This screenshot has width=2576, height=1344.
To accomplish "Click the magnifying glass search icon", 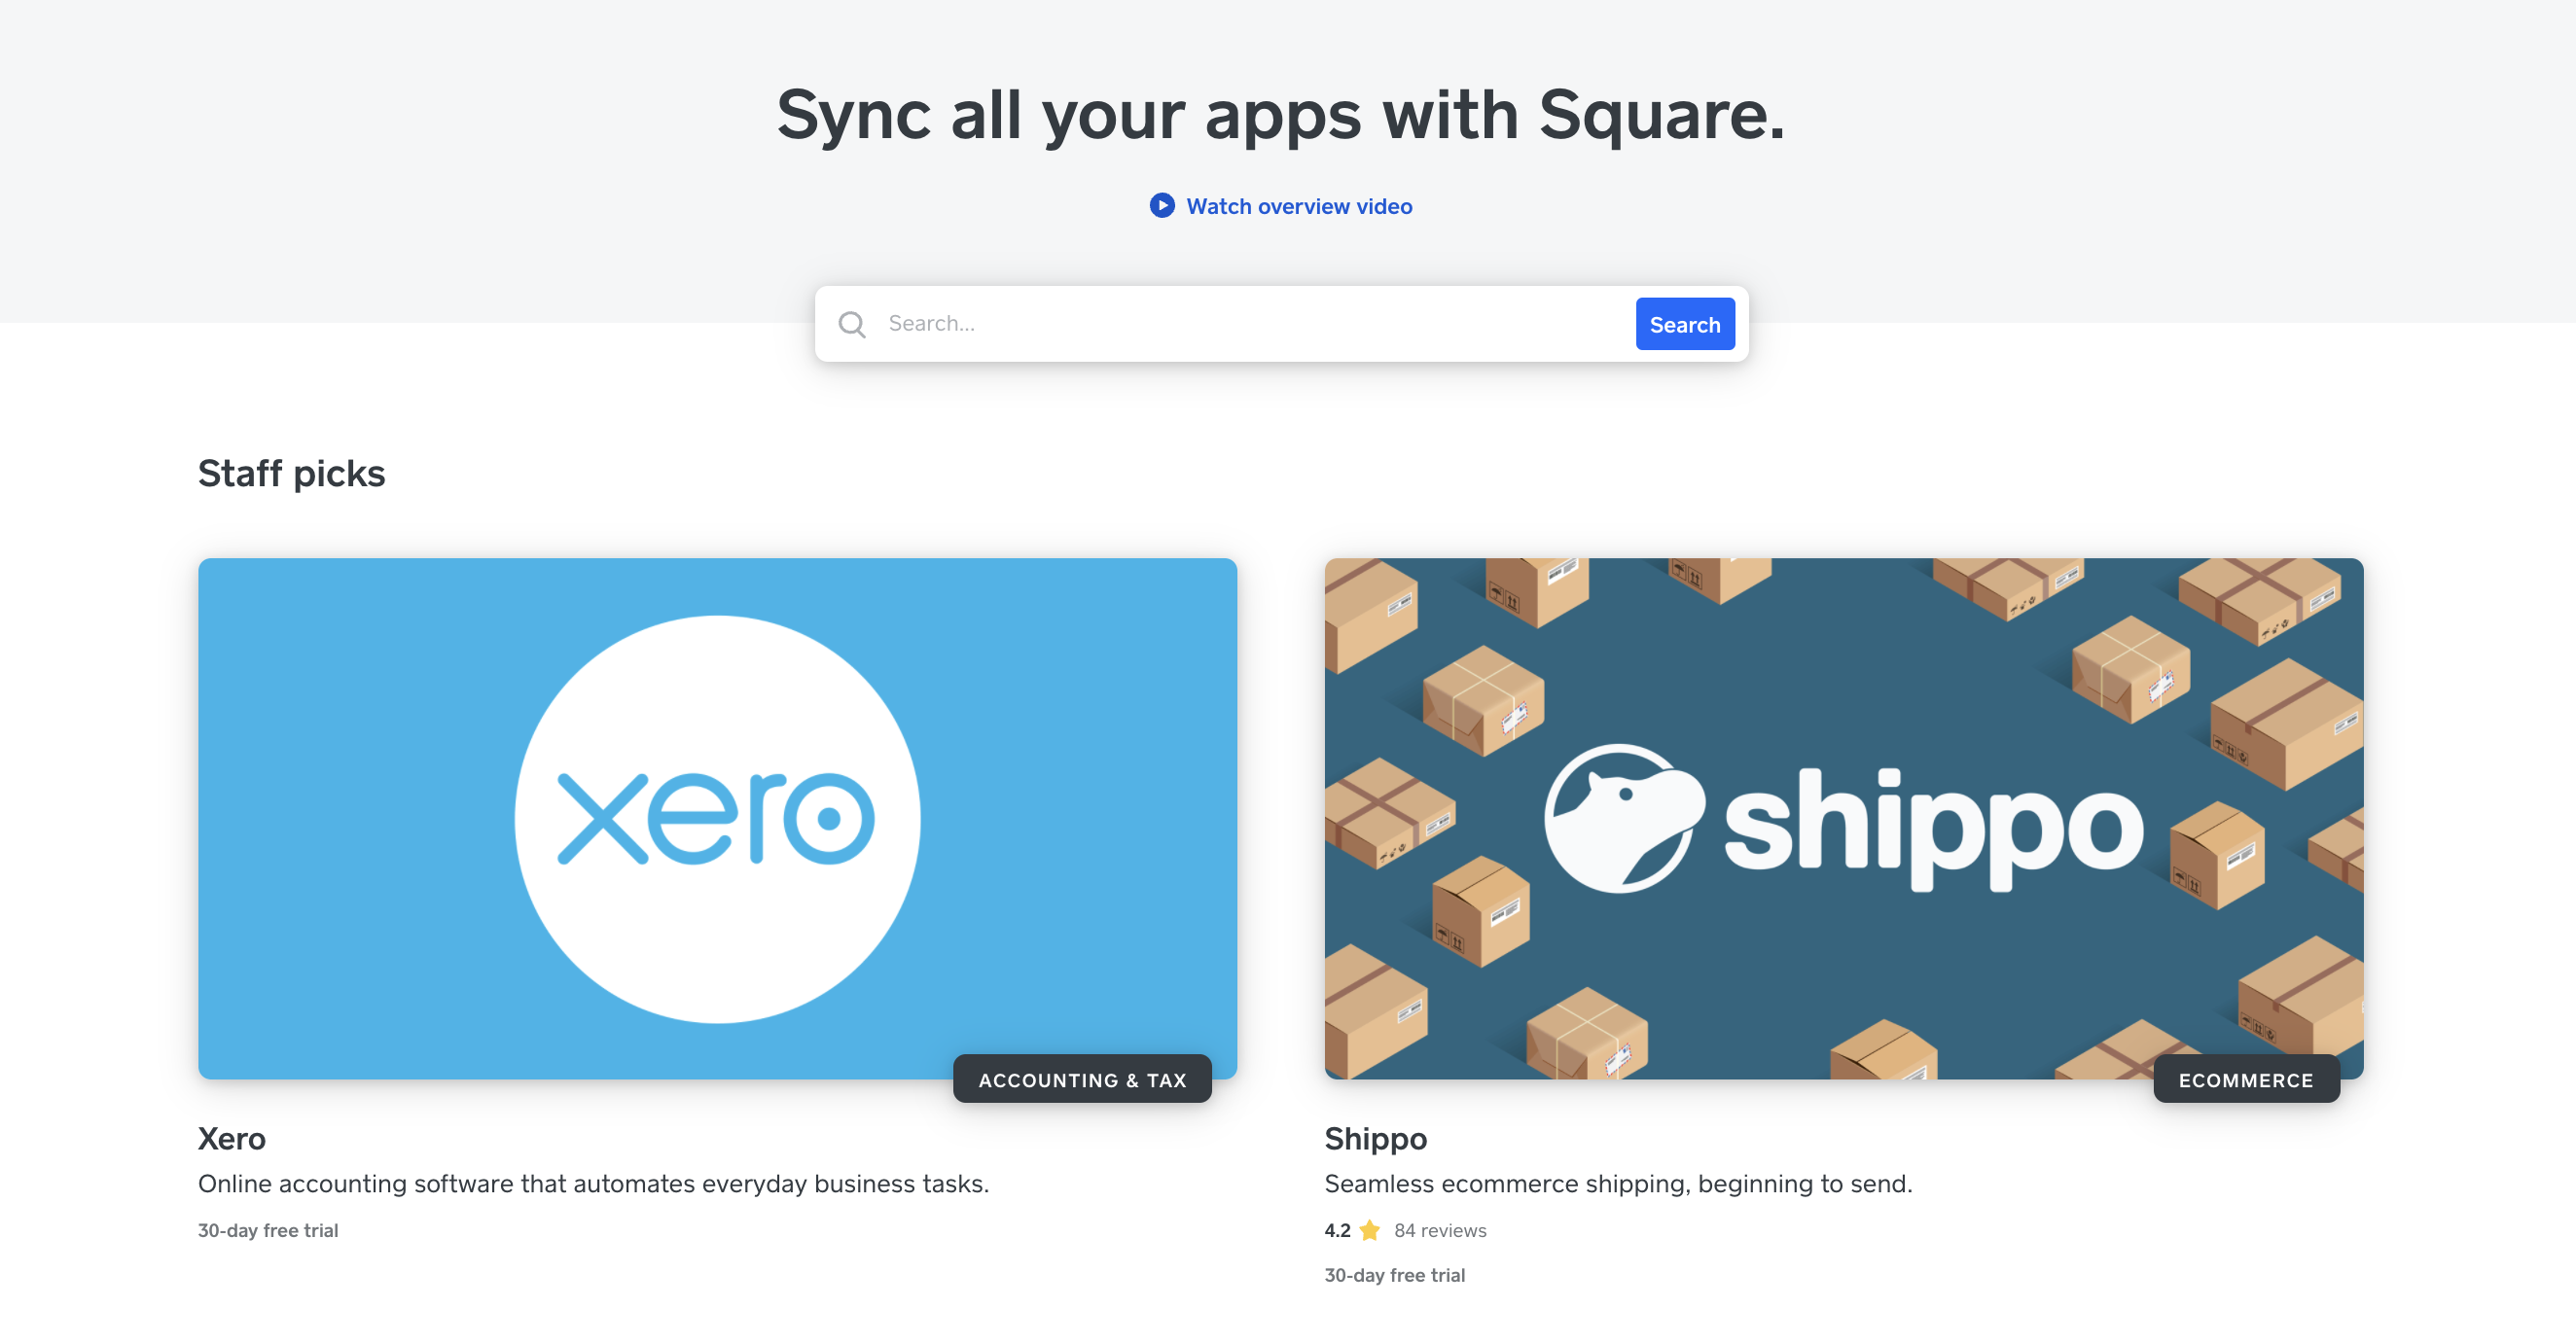I will pos(852,324).
